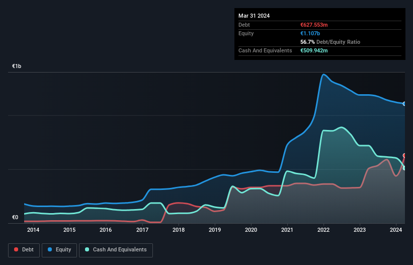Select the blue Equity endpoint marker
The height and width of the screenshot is (265, 413).
tap(404, 104)
